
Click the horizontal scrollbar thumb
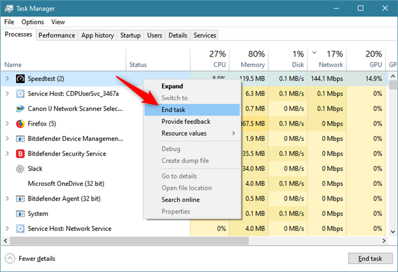[130, 241]
